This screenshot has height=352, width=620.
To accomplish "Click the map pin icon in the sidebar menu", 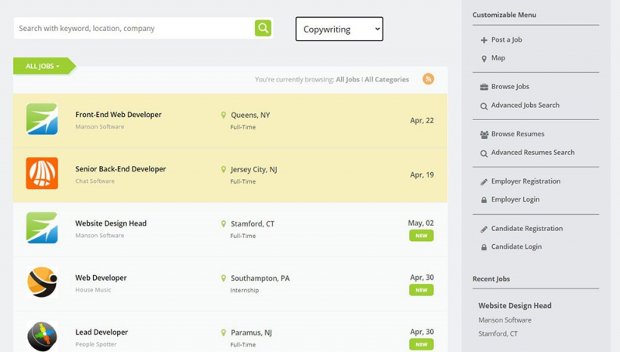I will (484, 58).
